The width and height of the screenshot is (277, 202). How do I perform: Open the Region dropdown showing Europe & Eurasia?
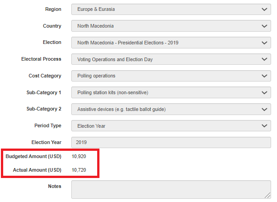pos(171,10)
